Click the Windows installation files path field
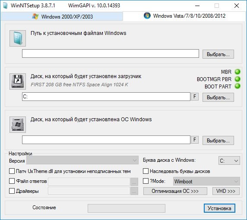 111,53
